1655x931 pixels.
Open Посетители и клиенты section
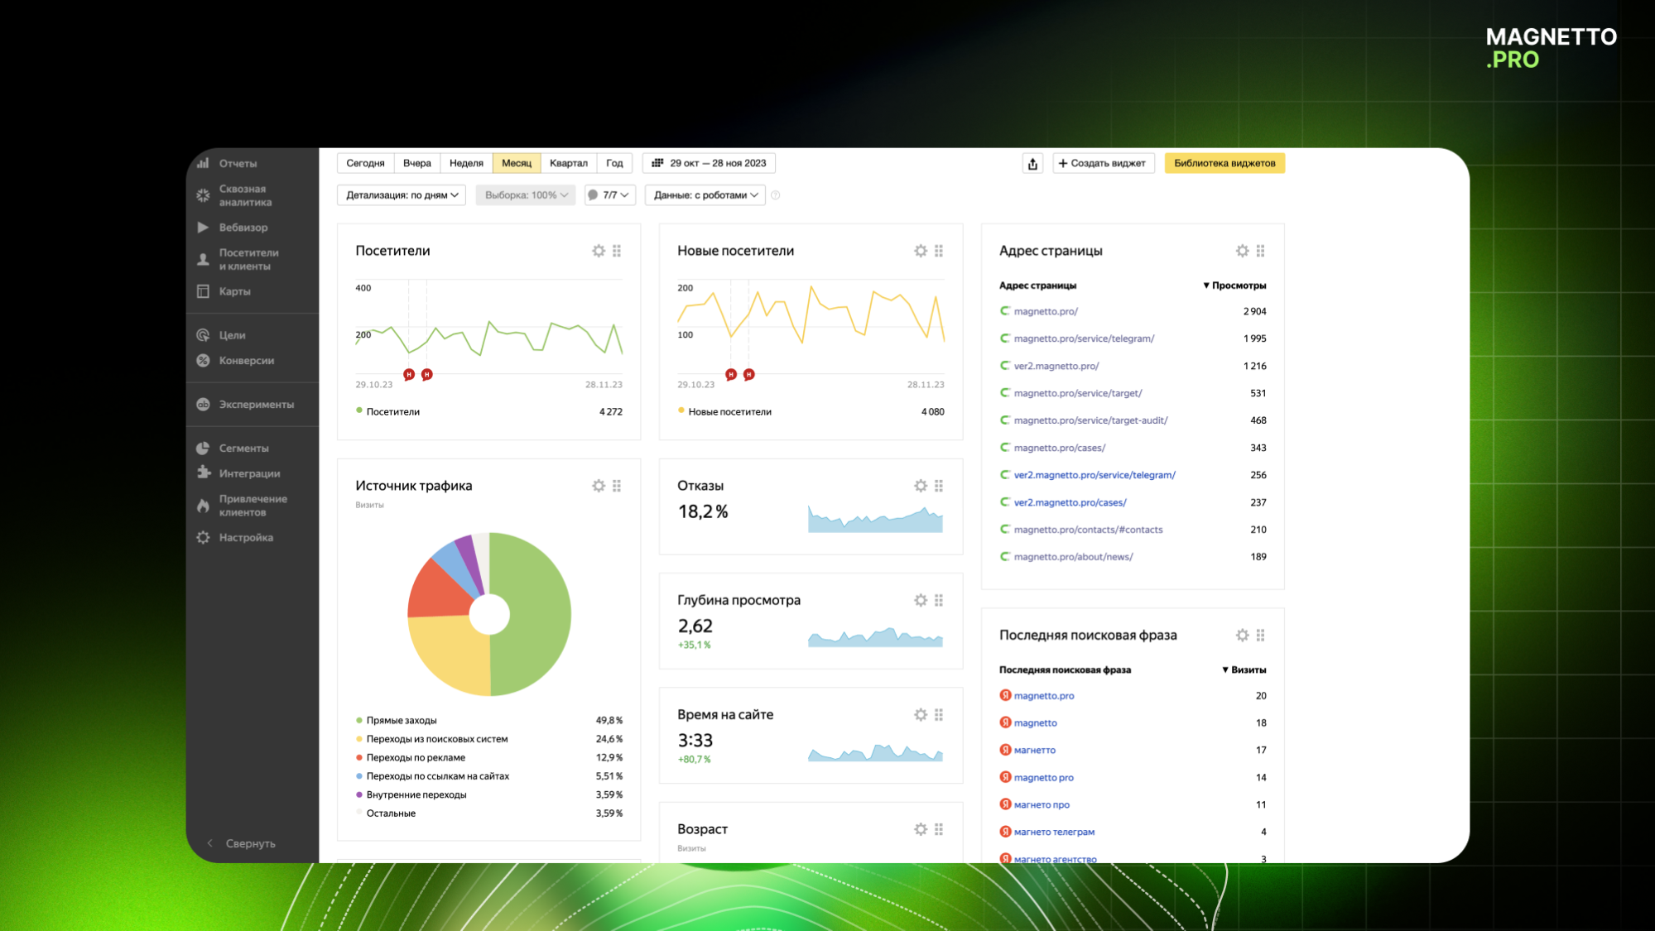(248, 260)
